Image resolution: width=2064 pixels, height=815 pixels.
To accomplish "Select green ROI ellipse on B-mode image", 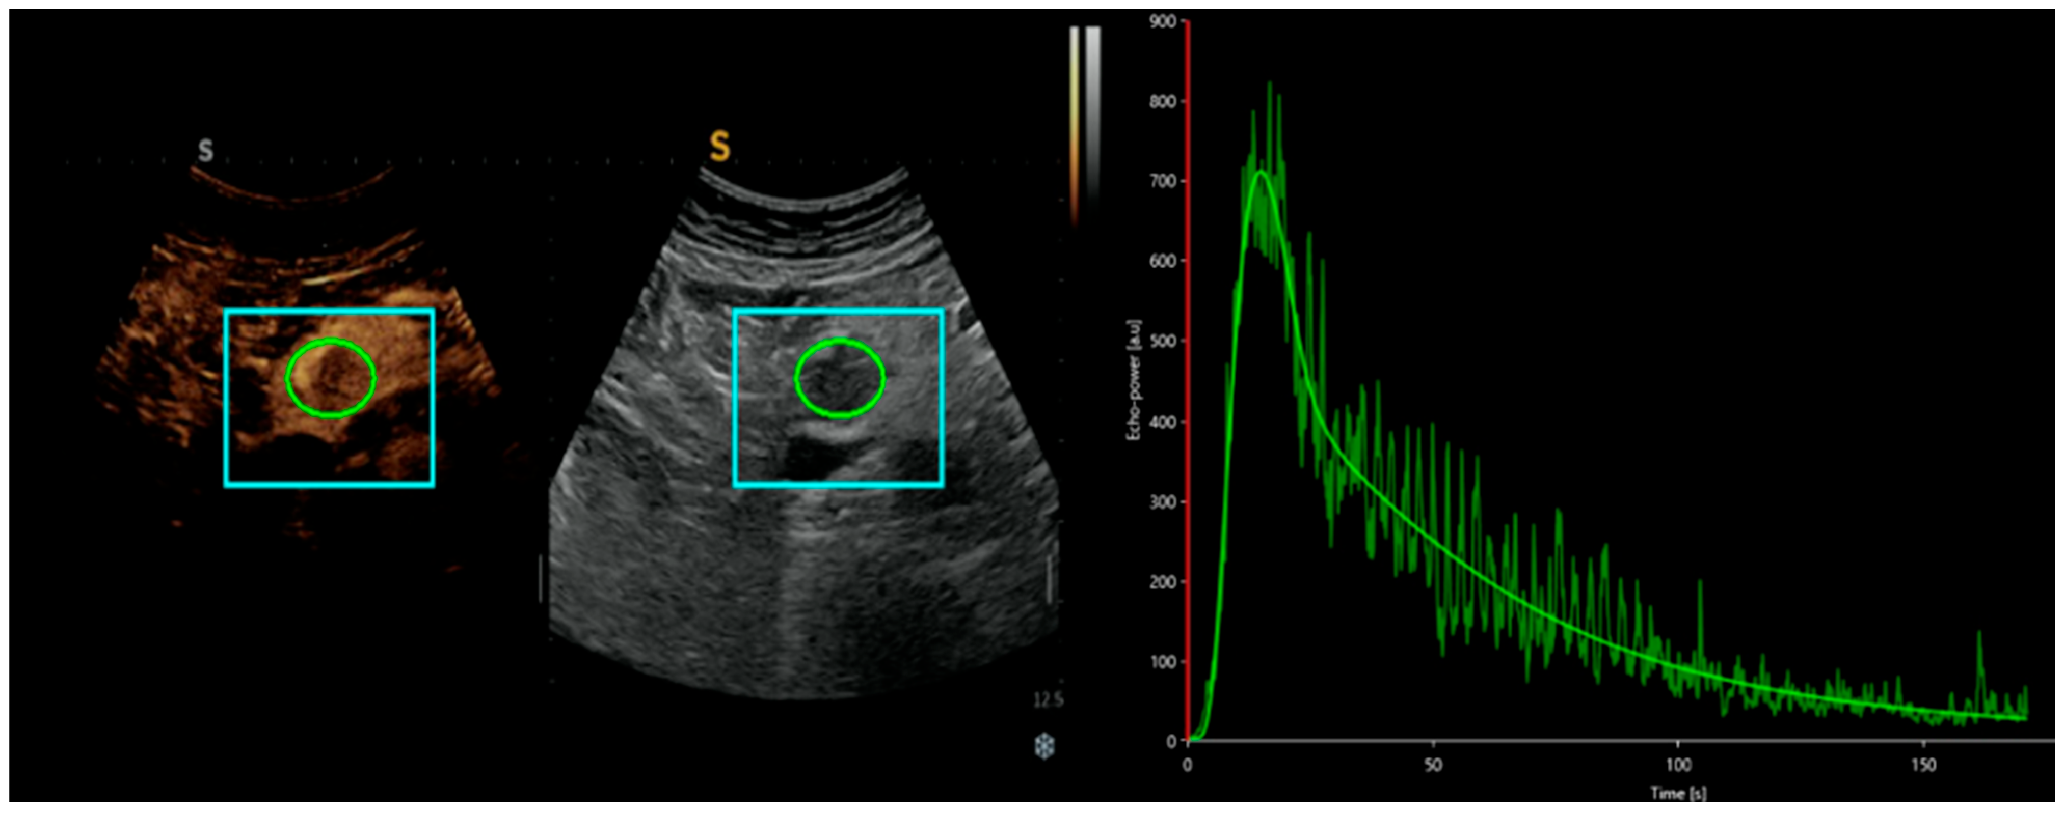I will pos(840,341).
